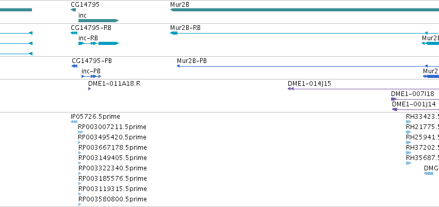The width and height of the screenshot is (439, 207).
Task: Click the Mur2B-RB transcript line
Action: coord(304,33)
